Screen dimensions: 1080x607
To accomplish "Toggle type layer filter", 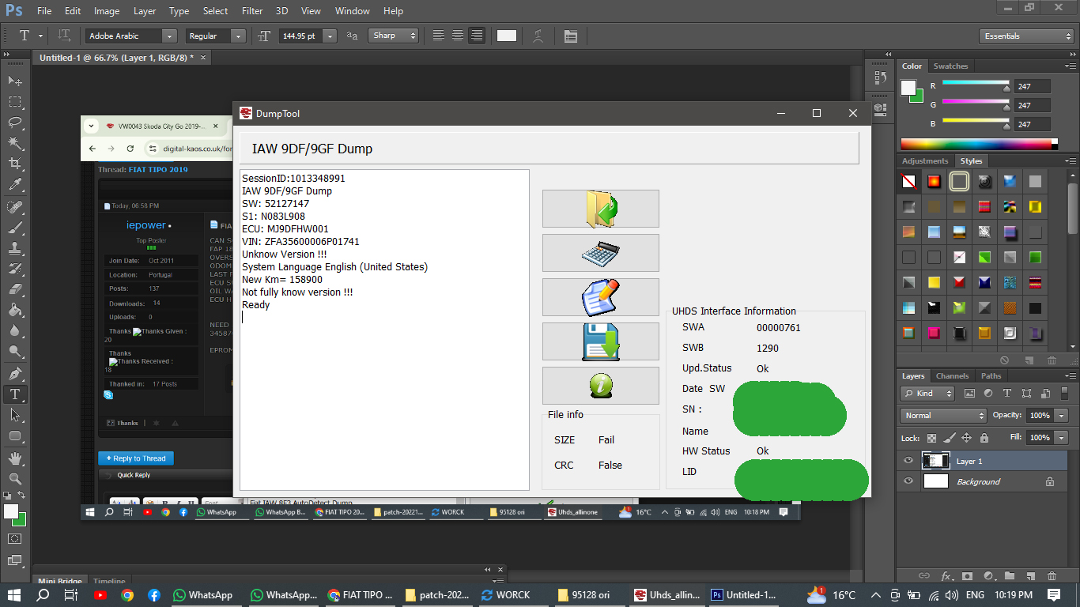I will pyautogui.click(x=1006, y=393).
